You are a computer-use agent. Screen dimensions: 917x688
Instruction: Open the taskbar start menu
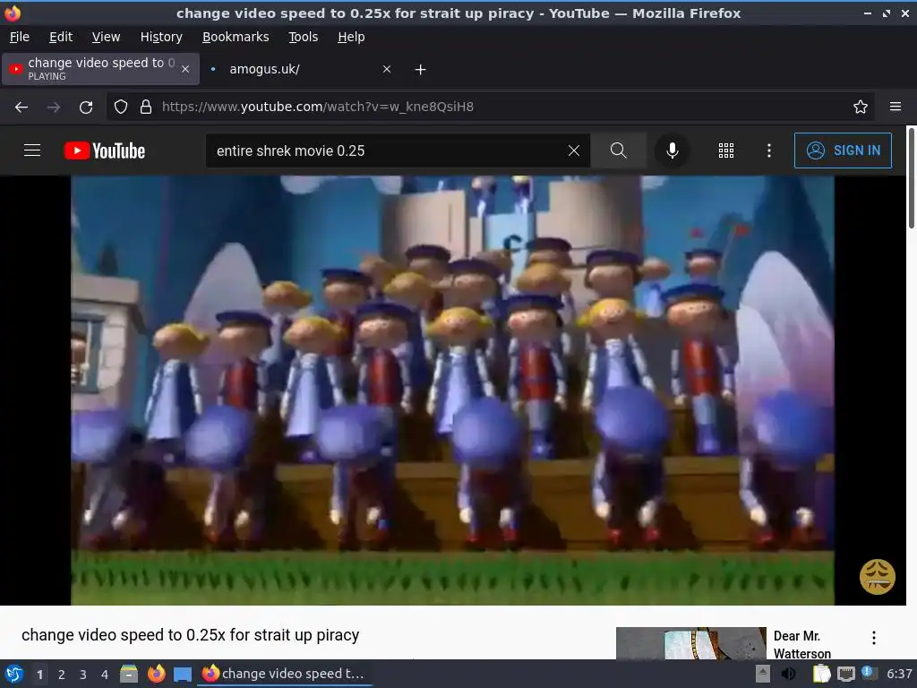coord(14,674)
